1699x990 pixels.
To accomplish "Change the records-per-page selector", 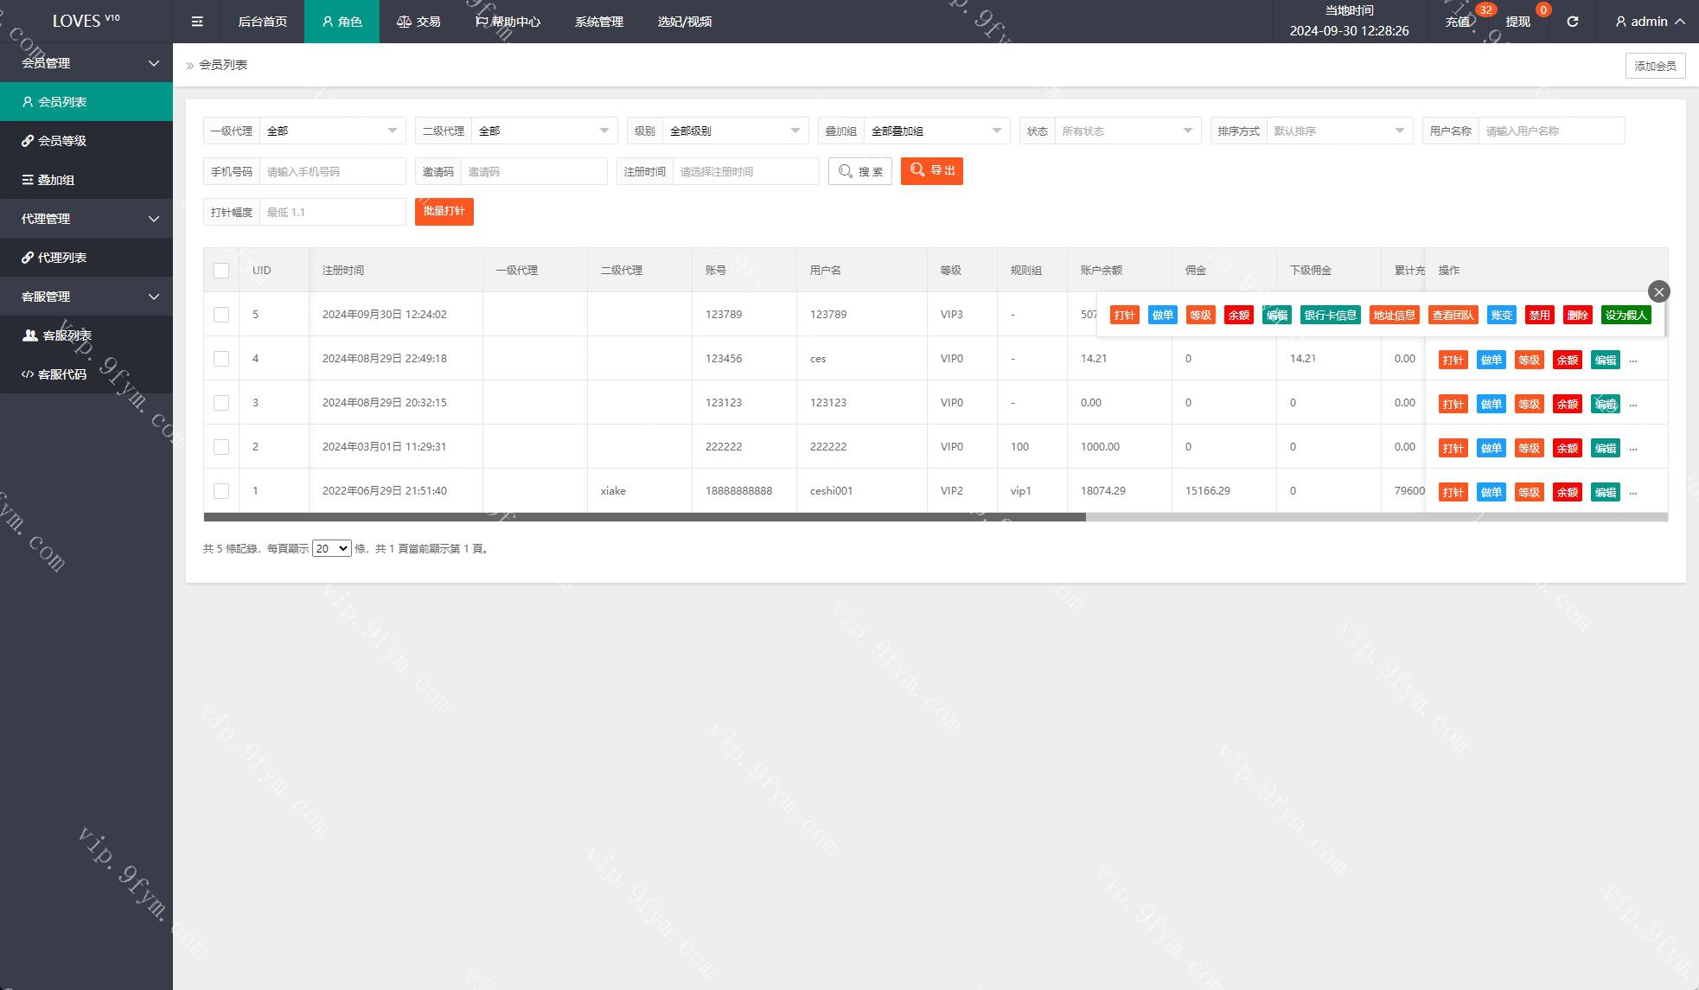I will tap(331, 549).
